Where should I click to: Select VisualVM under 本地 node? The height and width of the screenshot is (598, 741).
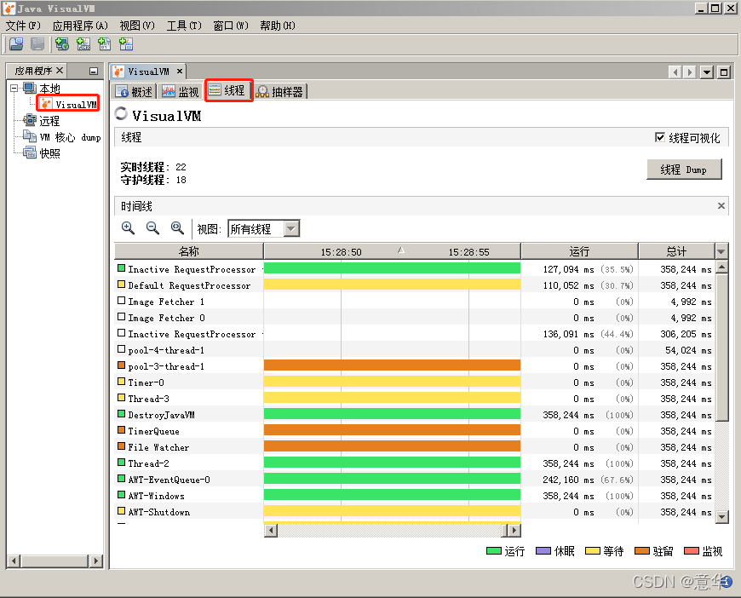click(68, 104)
